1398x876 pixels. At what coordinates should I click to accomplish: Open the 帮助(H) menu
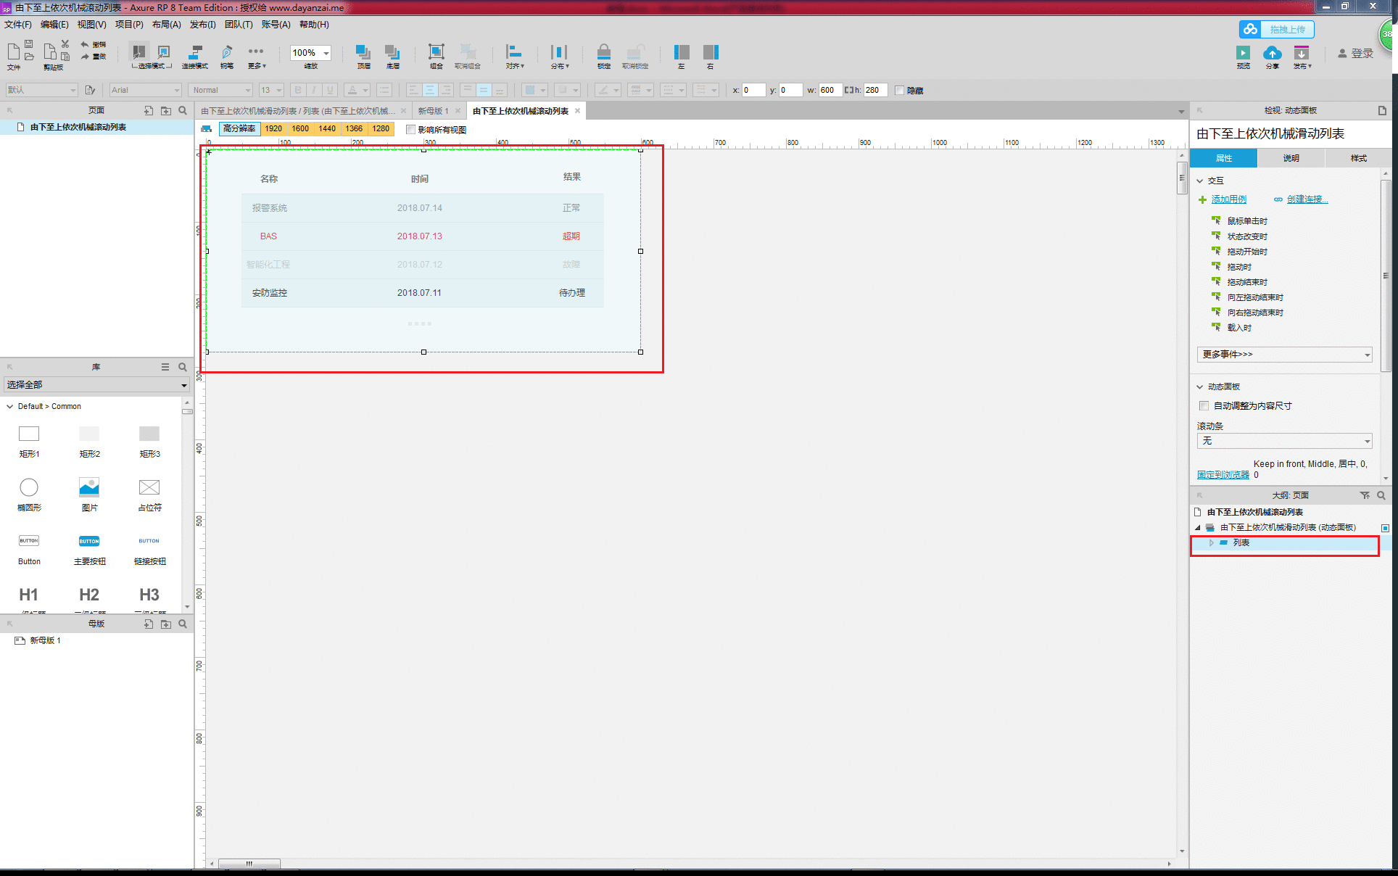pyautogui.click(x=314, y=25)
